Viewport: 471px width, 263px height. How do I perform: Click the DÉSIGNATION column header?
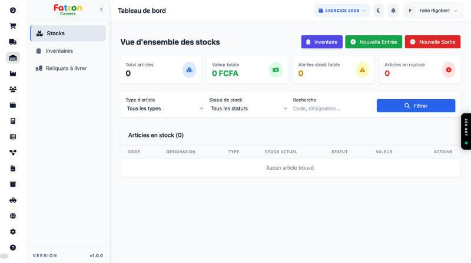(181, 152)
